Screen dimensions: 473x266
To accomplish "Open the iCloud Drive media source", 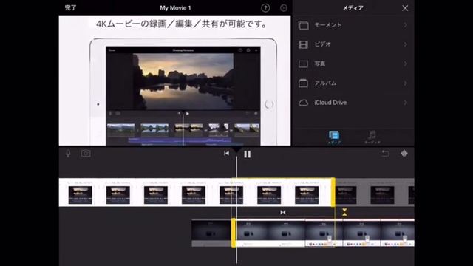I will click(x=353, y=103).
